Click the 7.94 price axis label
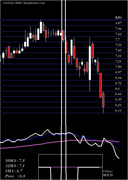This screenshot has width=128, height=180. pos(118,29)
